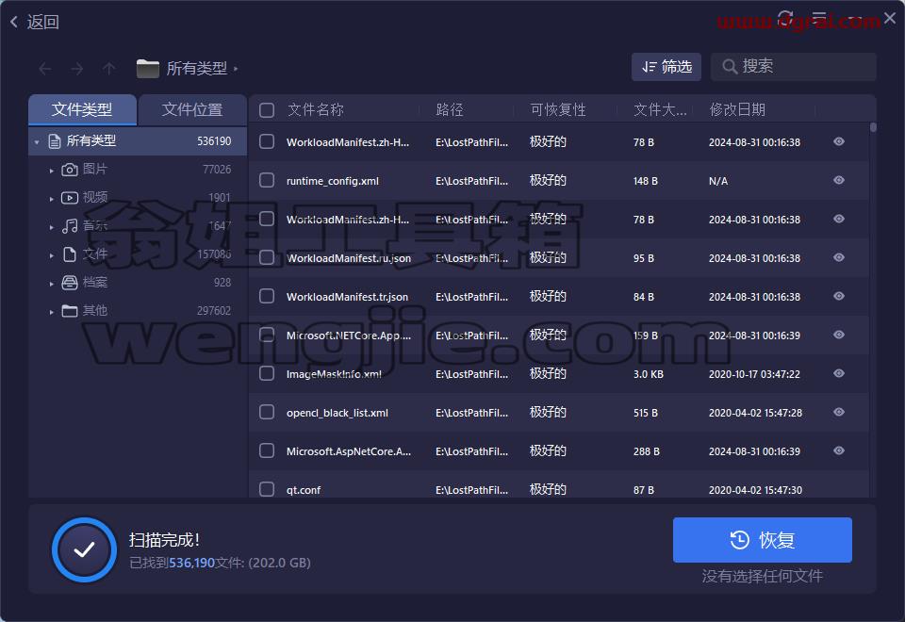Image resolution: width=905 pixels, height=622 pixels.
Task: Expand the 档案 category arrow
Action: point(51,284)
